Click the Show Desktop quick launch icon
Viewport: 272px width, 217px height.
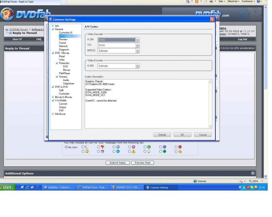click(22, 187)
